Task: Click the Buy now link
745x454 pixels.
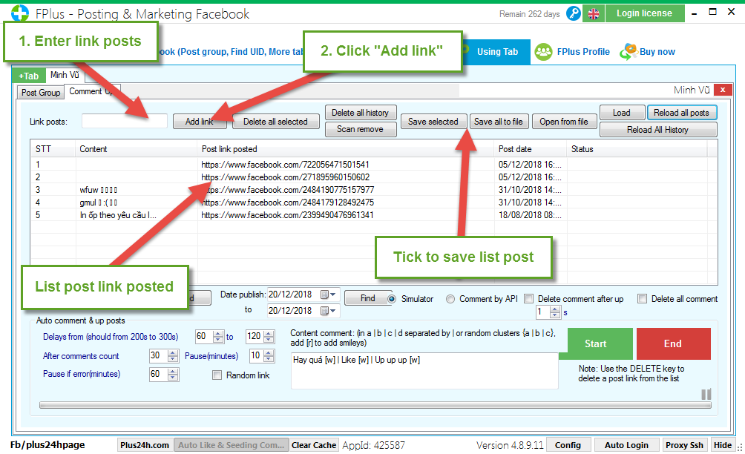Action: point(657,52)
